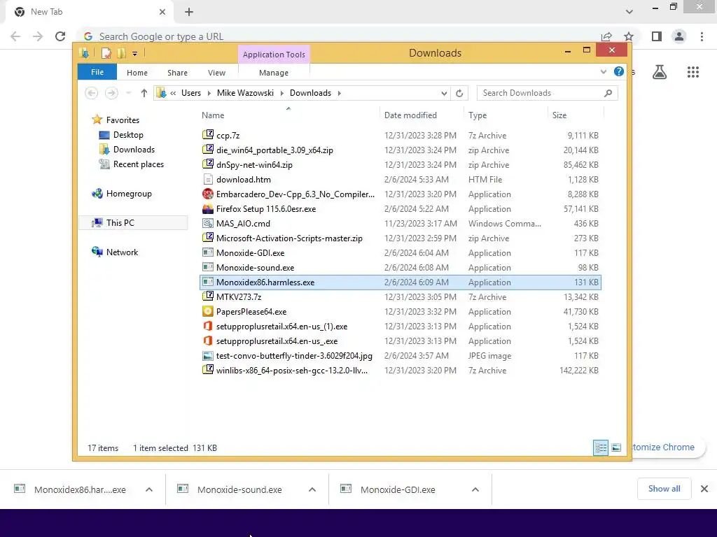Image resolution: width=717 pixels, height=537 pixels.
Task: Select the PapersPlease64.exe icon
Action: click(x=207, y=311)
